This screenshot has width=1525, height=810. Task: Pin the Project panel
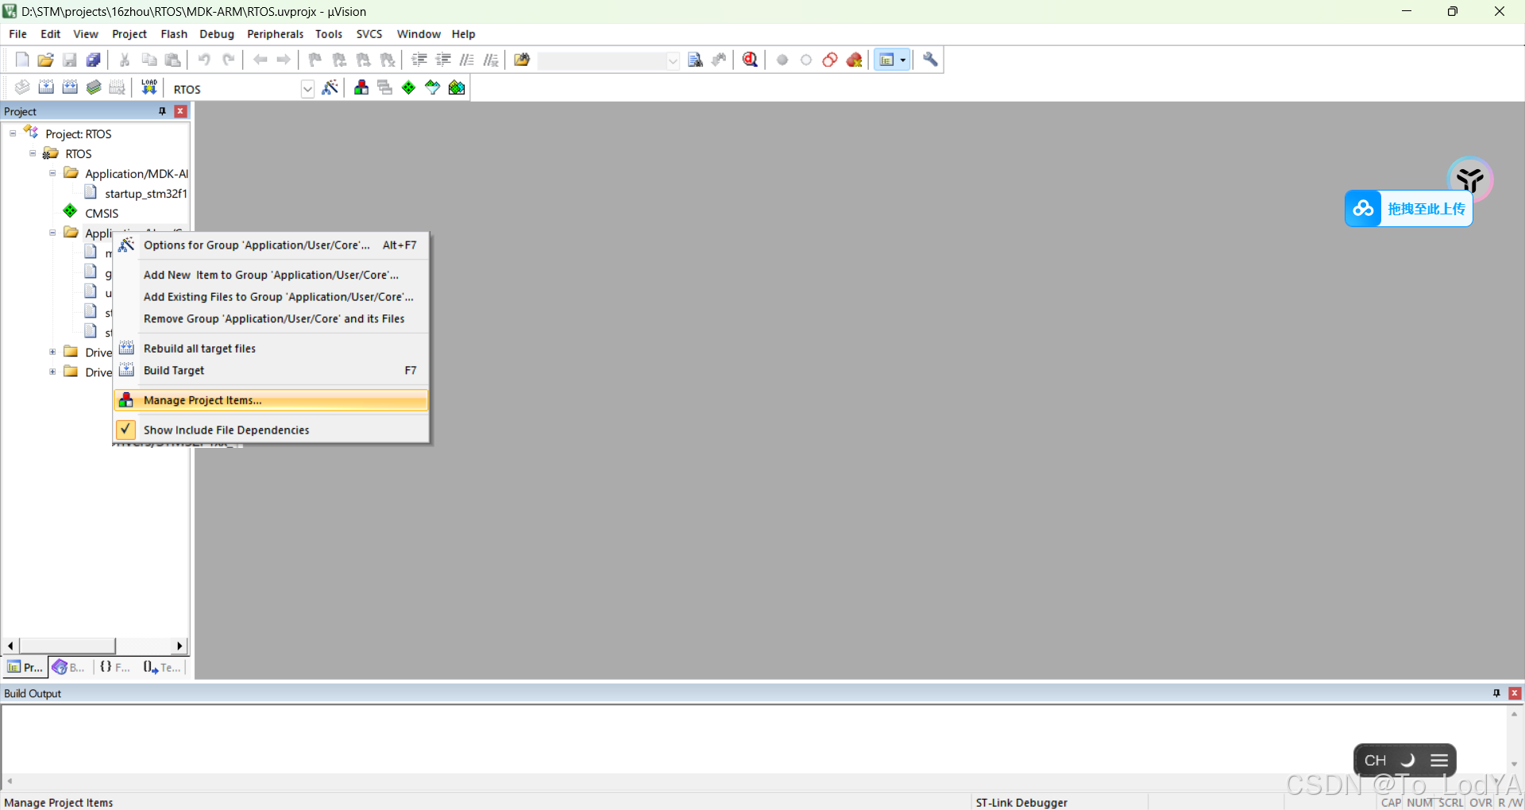click(x=163, y=111)
